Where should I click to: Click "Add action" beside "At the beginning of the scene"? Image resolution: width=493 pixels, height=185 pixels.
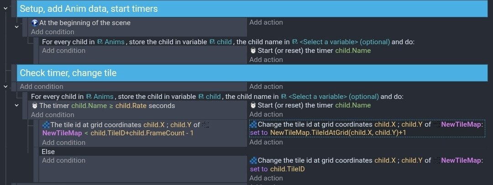[266, 22]
